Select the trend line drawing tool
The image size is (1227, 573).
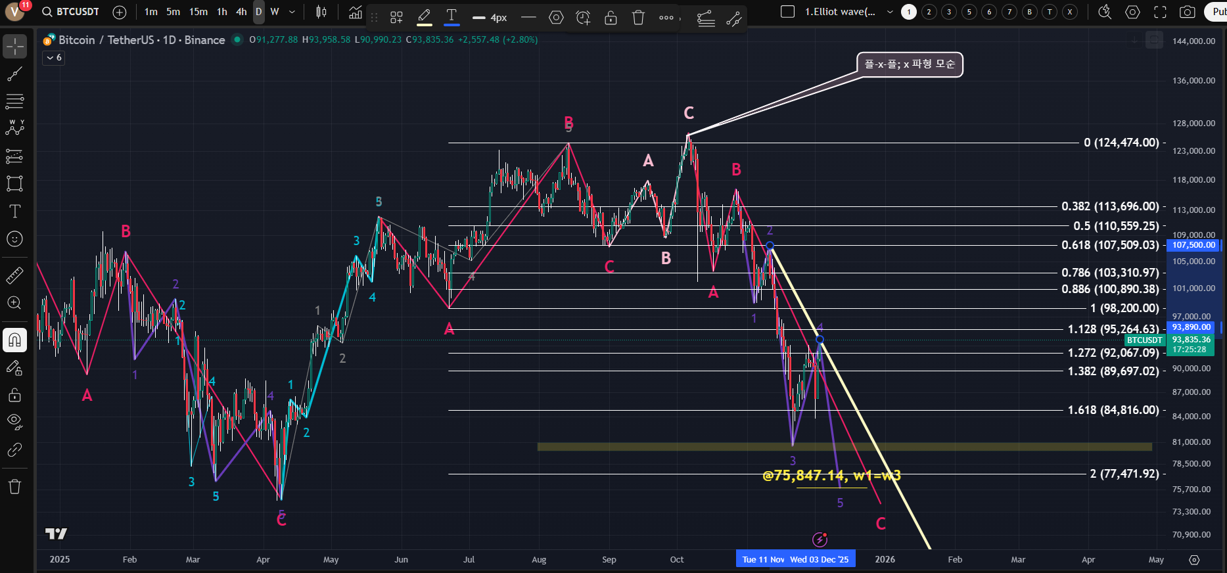[x=14, y=74]
